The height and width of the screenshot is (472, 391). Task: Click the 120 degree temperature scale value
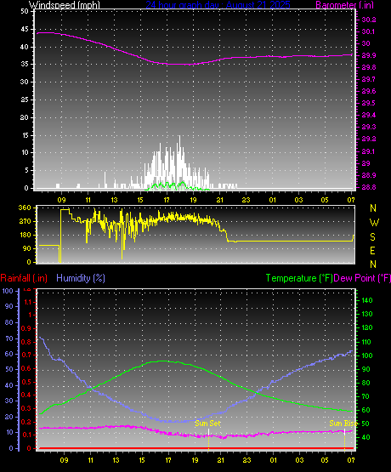367,327
